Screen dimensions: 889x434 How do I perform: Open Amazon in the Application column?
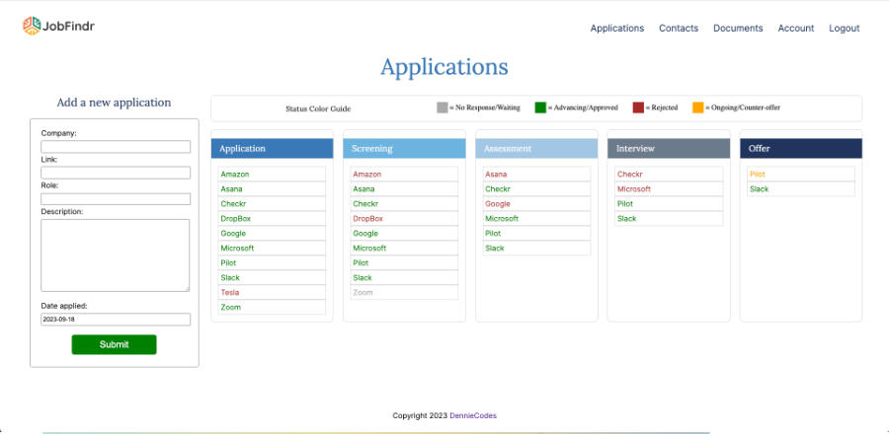click(x=273, y=175)
